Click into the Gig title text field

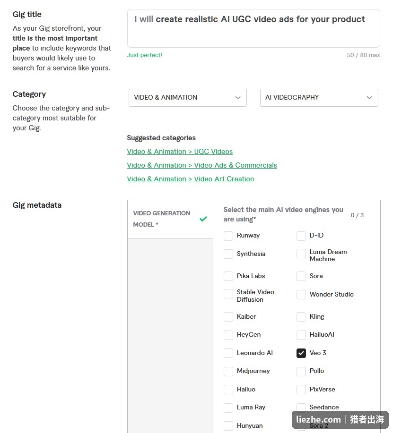click(253, 28)
